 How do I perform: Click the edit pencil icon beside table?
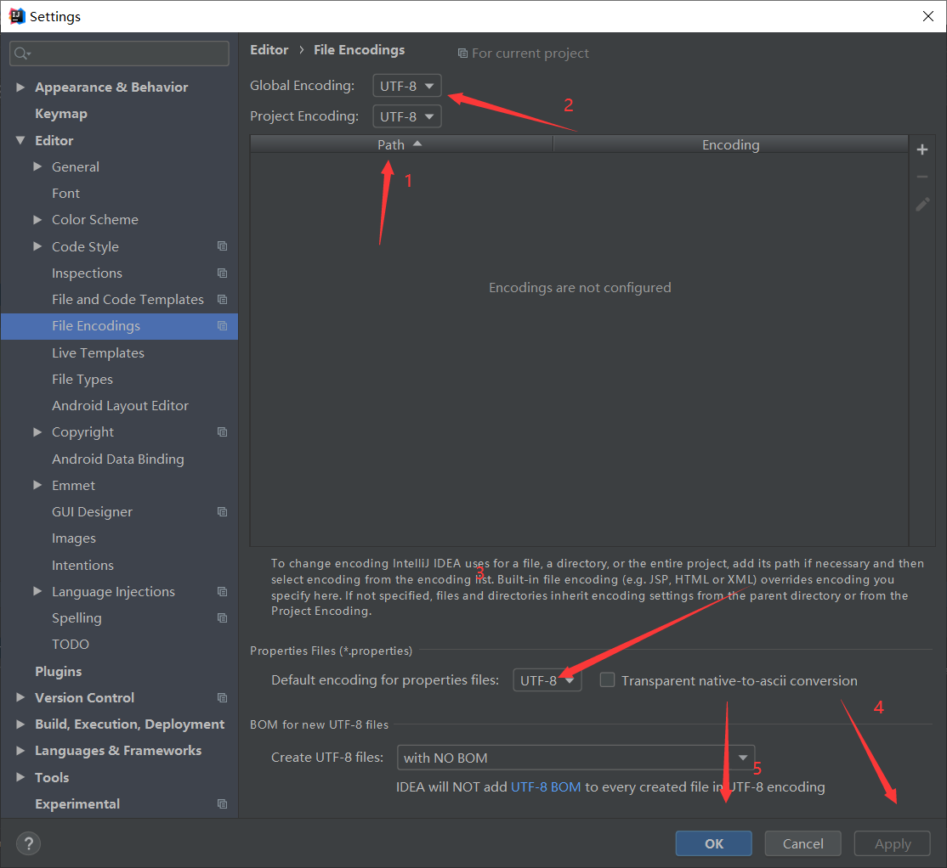(x=921, y=205)
